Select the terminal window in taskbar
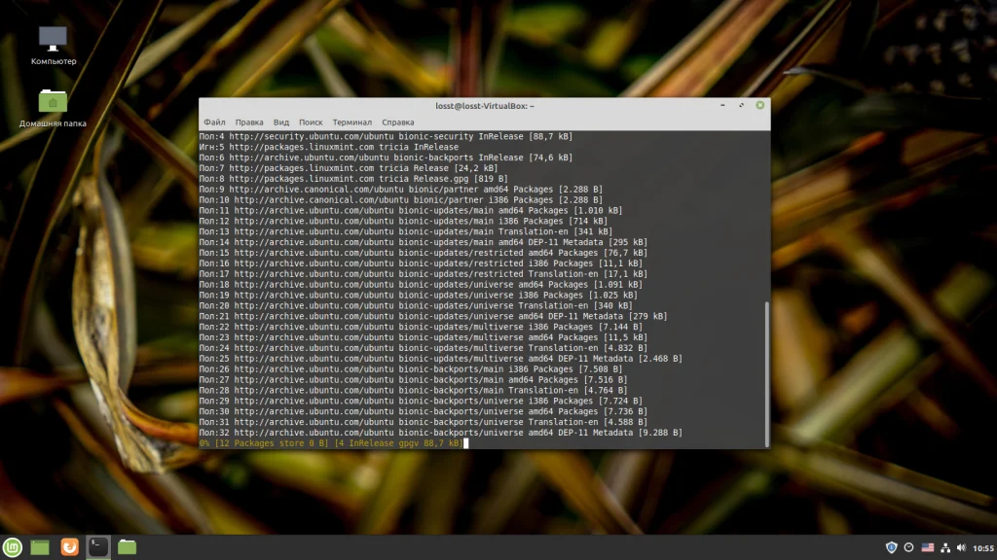The height and width of the screenshot is (560, 997). [98, 546]
